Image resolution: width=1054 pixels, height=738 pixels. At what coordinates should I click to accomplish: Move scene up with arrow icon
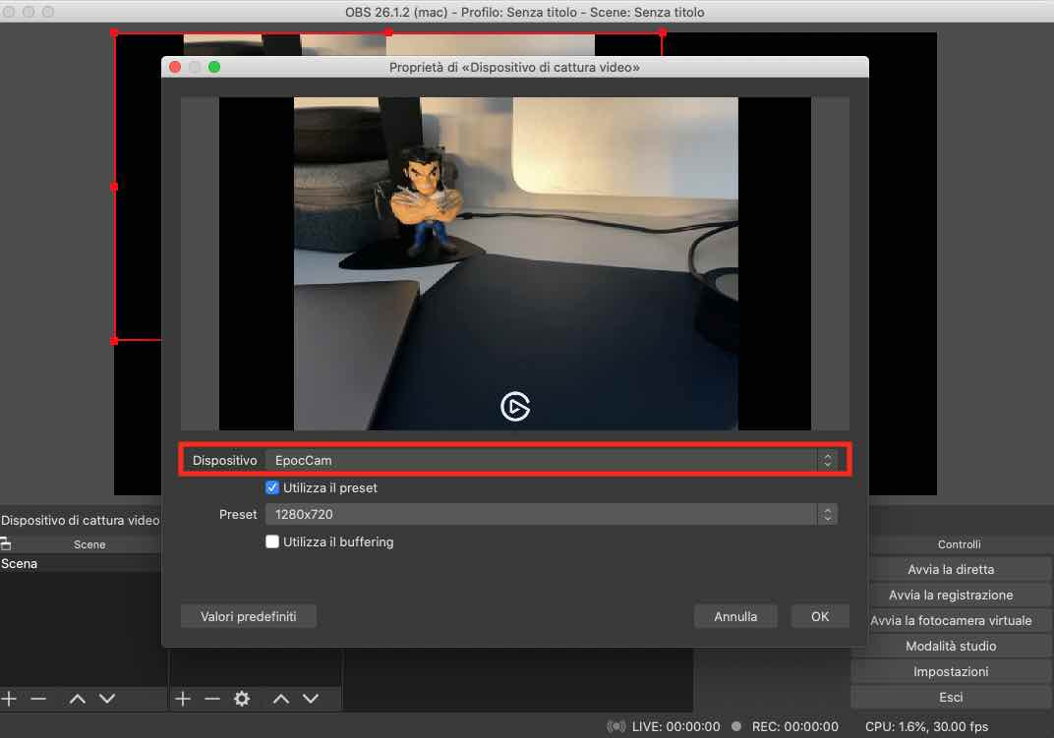(x=78, y=699)
